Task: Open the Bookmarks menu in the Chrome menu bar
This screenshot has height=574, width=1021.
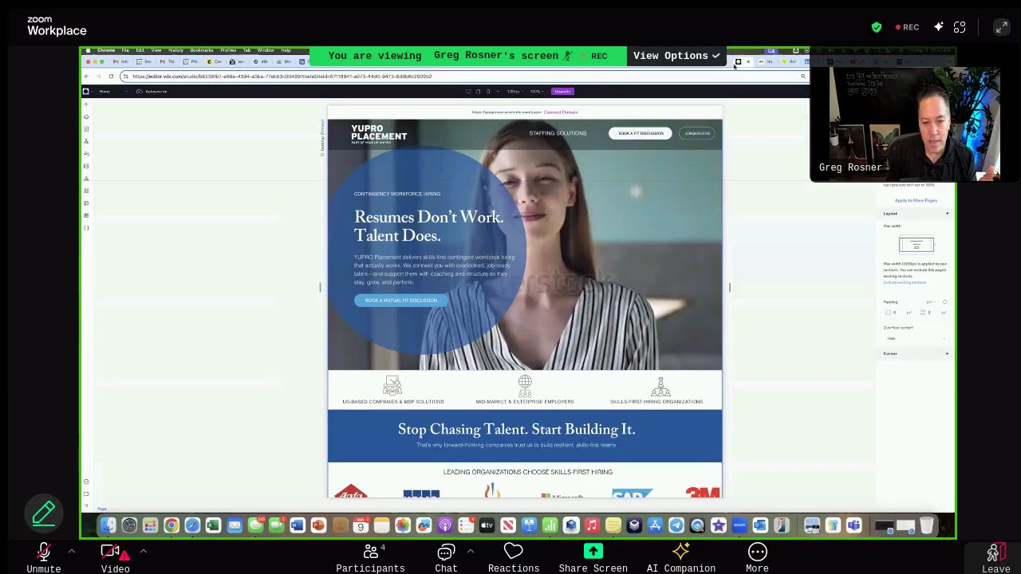Action: coord(201,50)
